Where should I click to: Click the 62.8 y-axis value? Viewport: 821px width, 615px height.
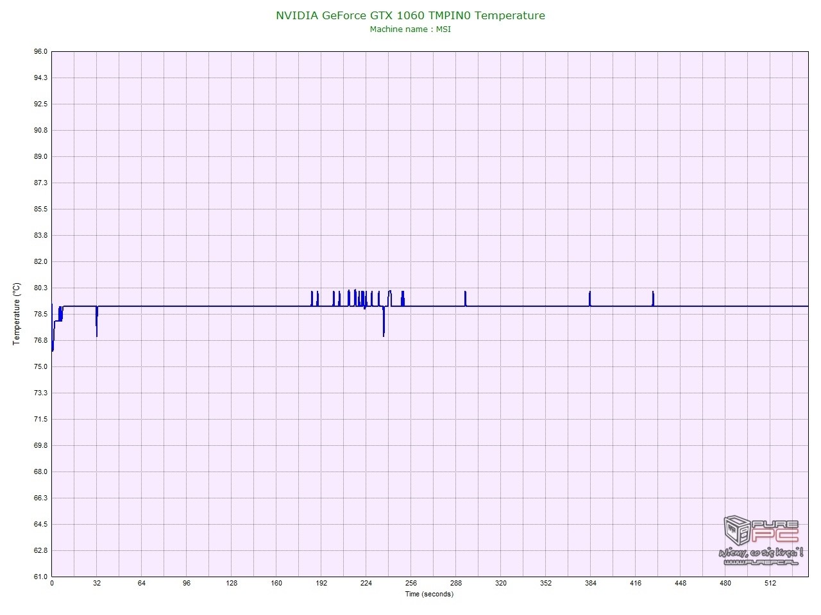[40, 550]
